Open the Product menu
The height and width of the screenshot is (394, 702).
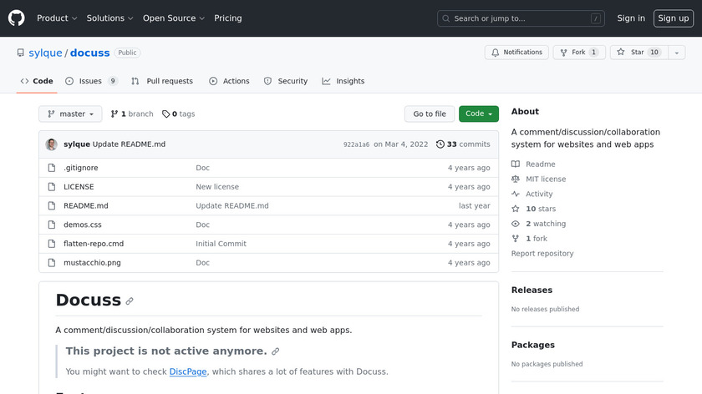[57, 18]
